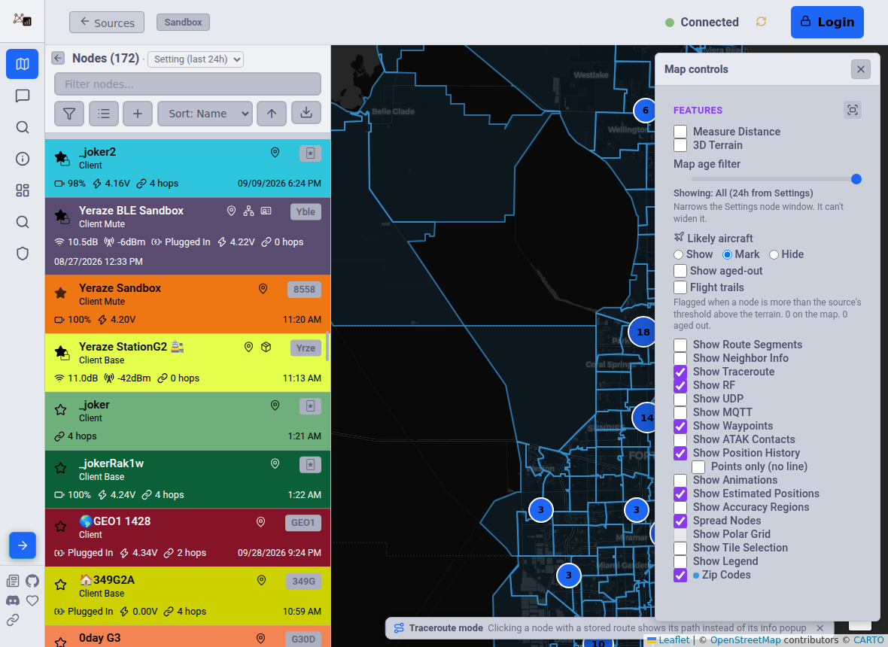The image size is (888, 647).
Task: Favorite the GEO1 1428 node with its star
Action: click(61, 526)
